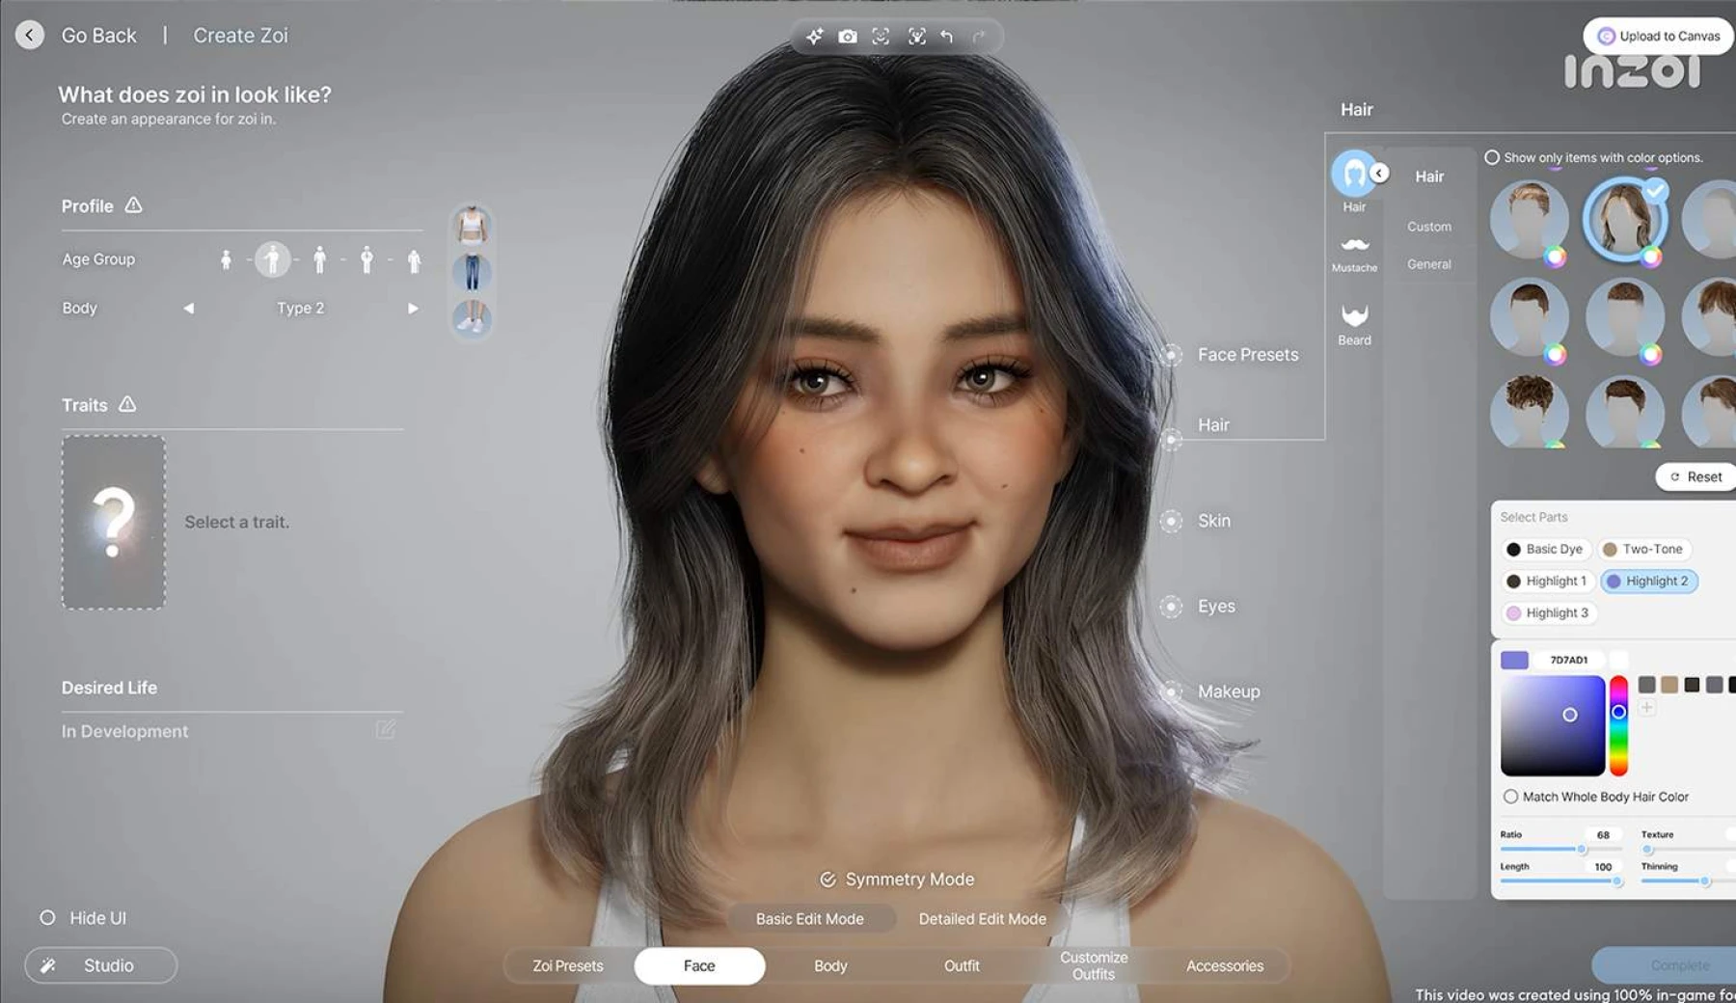Click the rainbow hue slider

pos(1618,725)
